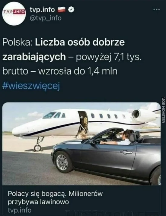Click the JOE MONSTER watermark
Image resolution: width=166 pixels, height=216 pixels.
tap(163, 110)
